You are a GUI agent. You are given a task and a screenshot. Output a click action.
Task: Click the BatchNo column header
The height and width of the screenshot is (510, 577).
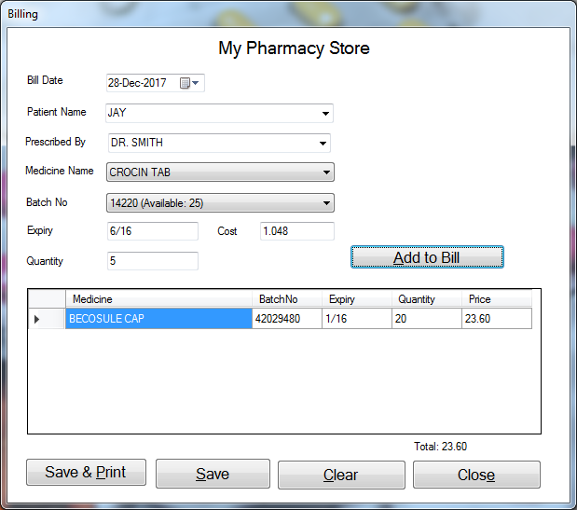pos(286,299)
